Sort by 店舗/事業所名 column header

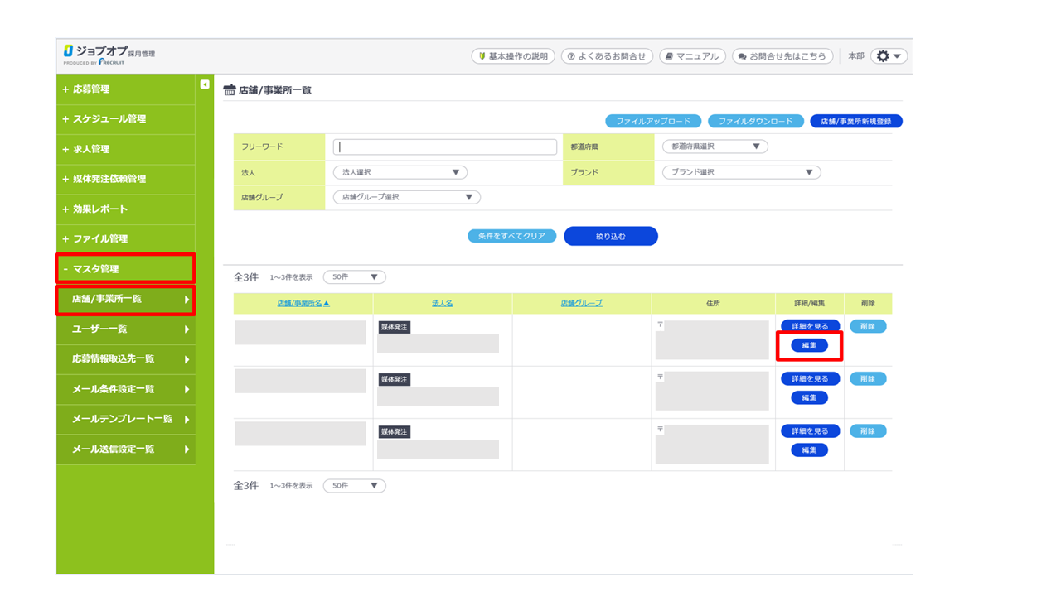tap(303, 304)
